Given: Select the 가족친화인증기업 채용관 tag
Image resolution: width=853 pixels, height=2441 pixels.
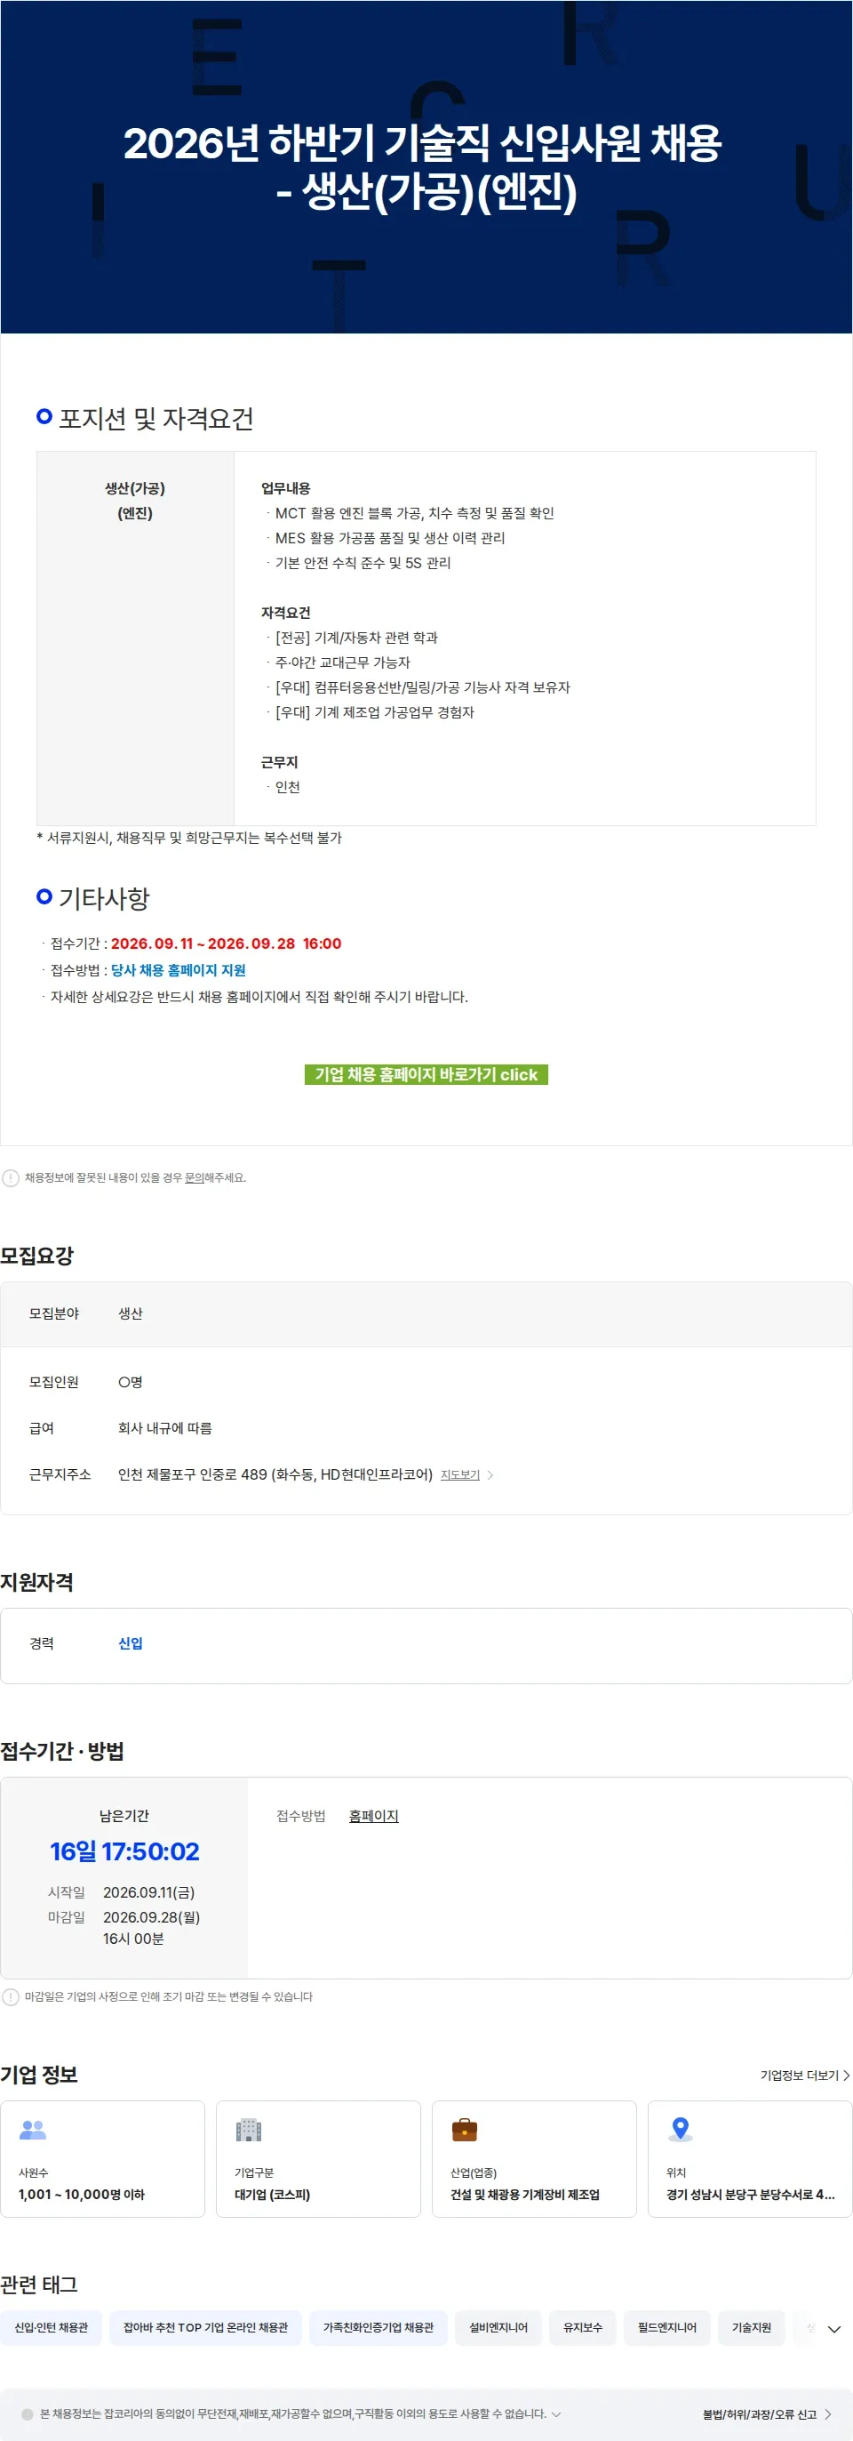Looking at the screenshot, I should [x=378, y=2327].
